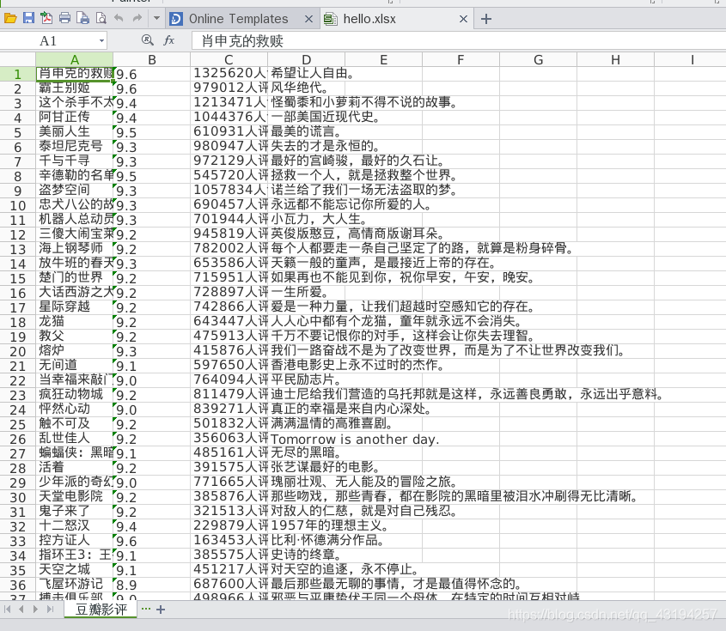Click the formula bar text 肖申克的救赎
Image resolution: width=726 pixels, height=631 pixels.
[242, 41]
